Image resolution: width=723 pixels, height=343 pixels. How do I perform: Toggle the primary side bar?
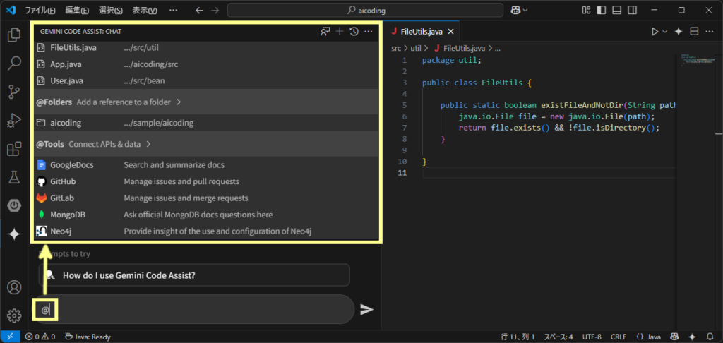[602, 10]
